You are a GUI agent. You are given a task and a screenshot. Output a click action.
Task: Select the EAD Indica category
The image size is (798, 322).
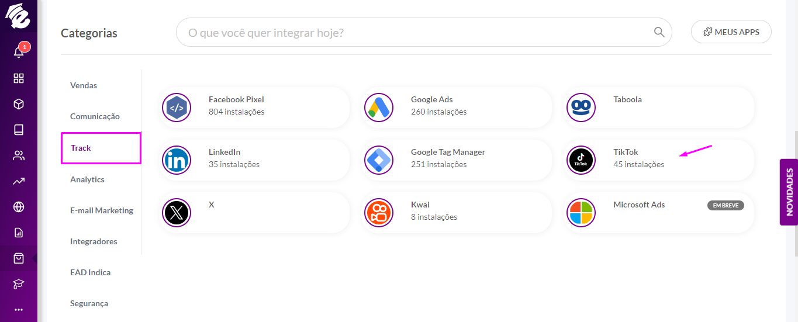point(90,272)
